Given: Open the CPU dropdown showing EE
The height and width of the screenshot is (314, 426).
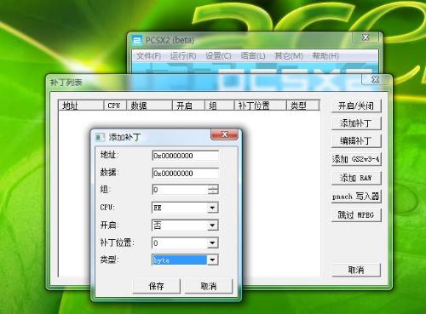Looking at the screenshot, I should coord(185,208).
